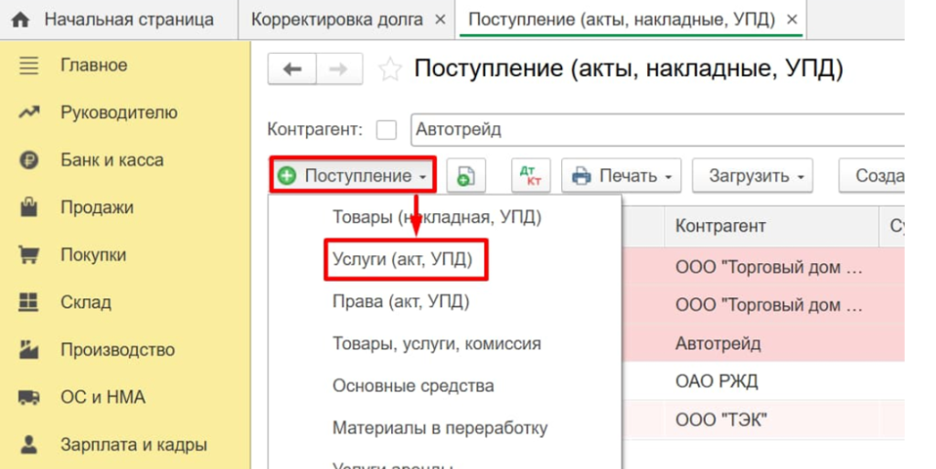This screenshot has width=936, height=469.
Task: Select Услуги (акт, УПД) menu item
Action: click(402, 260)
